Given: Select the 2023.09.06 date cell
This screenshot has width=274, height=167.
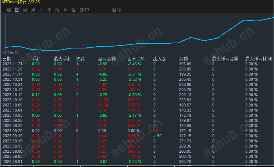Looking at the screenshot, I should pyautogui.click(x=13, y=151).
